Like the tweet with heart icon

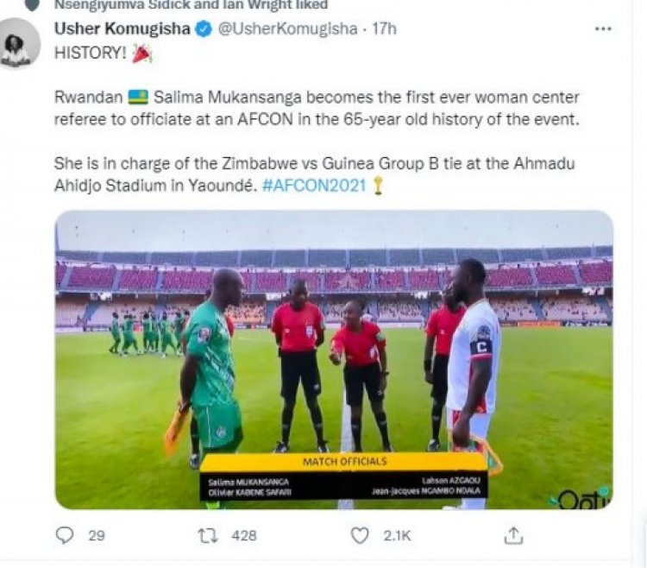pos(360,535)
